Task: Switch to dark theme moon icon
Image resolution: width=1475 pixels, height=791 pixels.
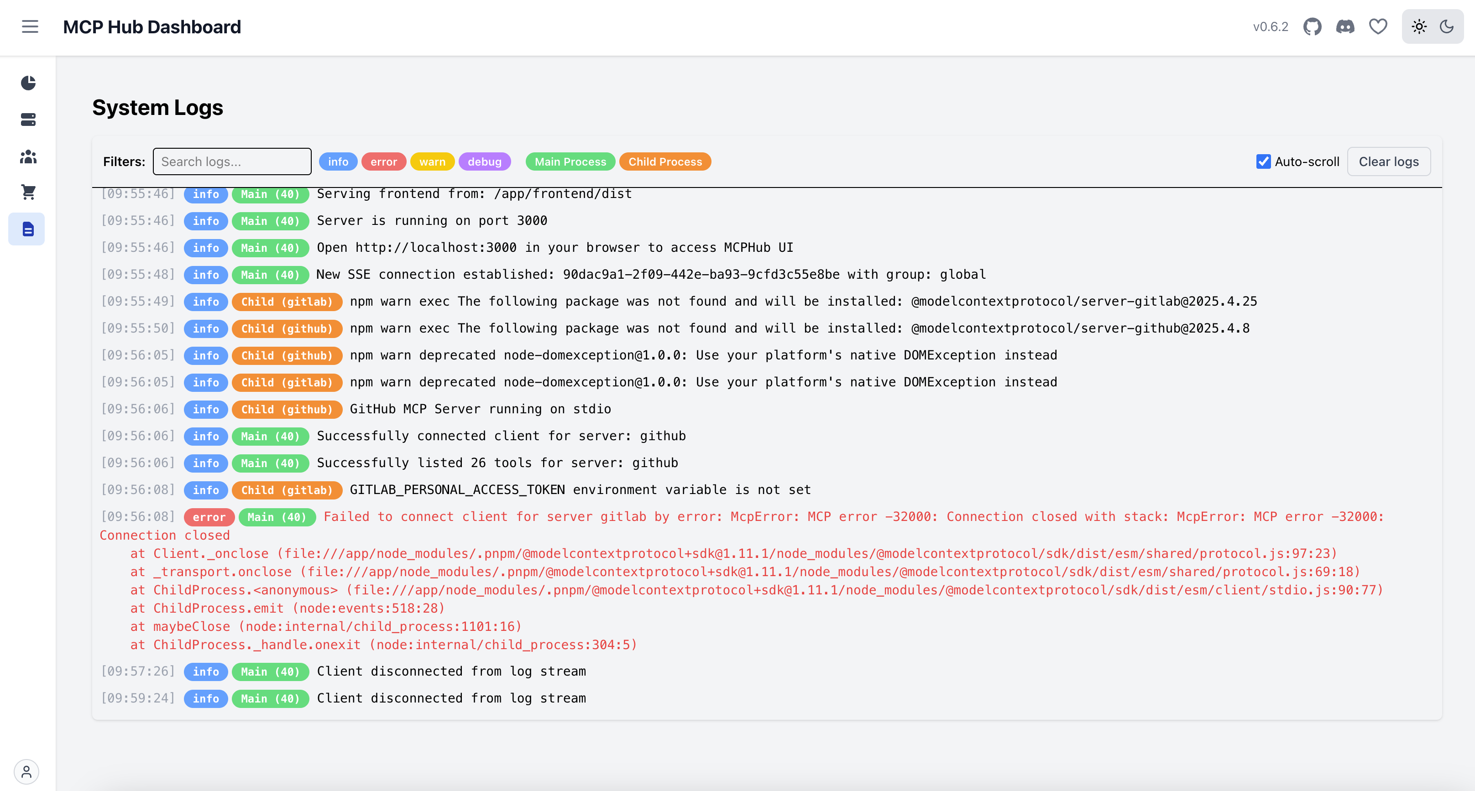Action: 1446,27
